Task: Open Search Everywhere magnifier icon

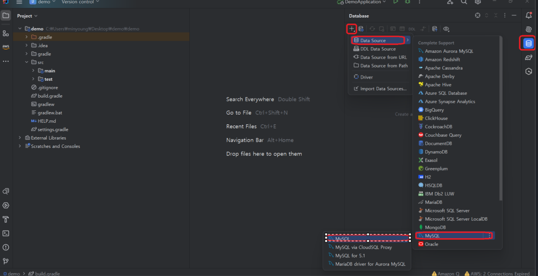Action: pyautogui.click(x=464, y=2)
